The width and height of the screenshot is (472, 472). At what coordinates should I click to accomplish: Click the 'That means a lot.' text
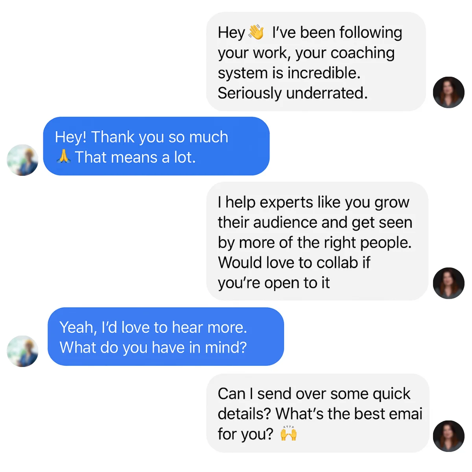[x=135, y=157]
